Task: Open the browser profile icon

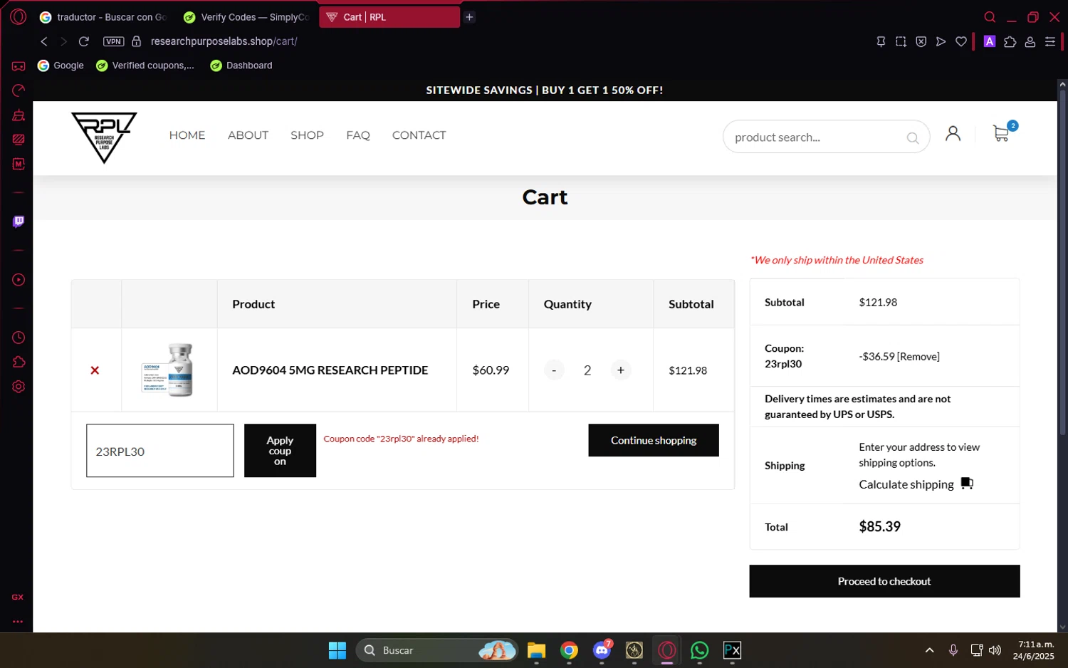Action: [1030, 42]
